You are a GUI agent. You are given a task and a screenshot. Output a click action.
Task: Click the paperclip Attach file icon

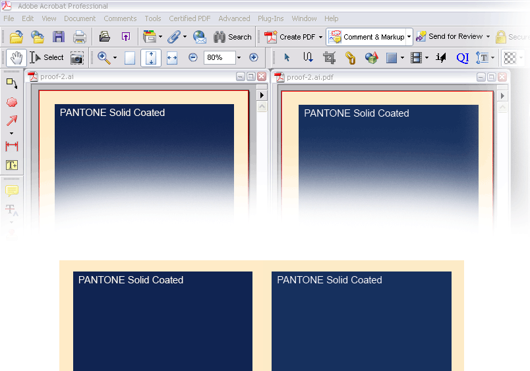(x=174, y=37)
